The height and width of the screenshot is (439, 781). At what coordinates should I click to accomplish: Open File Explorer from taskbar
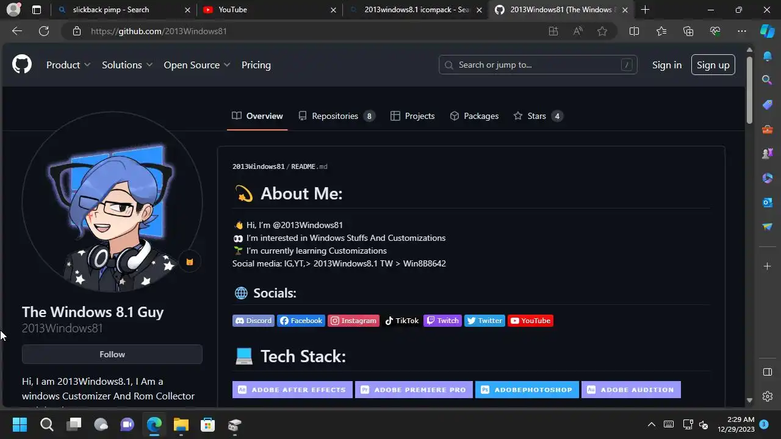point(181,424)
